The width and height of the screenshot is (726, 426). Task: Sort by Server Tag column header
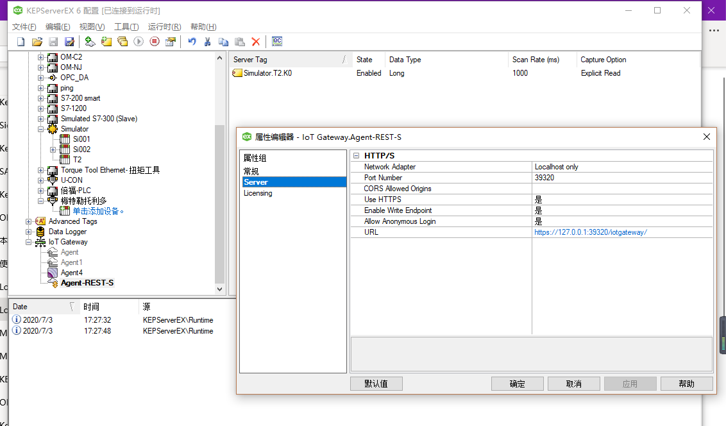tap(291, 59)
